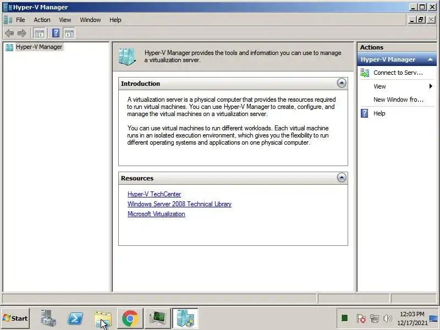Collapse the Introduction section

pyautogui.click(x=342, y=83)
